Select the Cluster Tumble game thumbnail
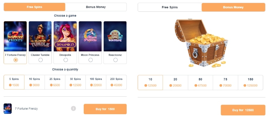Screen dimensions: 271x119 click(x=40, y=36)
